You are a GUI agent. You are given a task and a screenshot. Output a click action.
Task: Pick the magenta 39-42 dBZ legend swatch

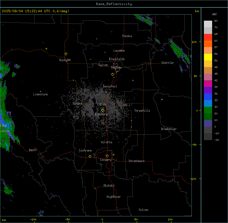tap(208, 83)
